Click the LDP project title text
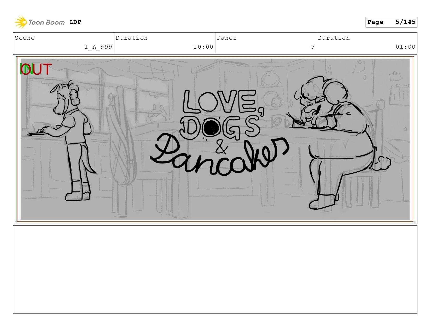This screenshot has width=431, height=333. coord(75,22)
